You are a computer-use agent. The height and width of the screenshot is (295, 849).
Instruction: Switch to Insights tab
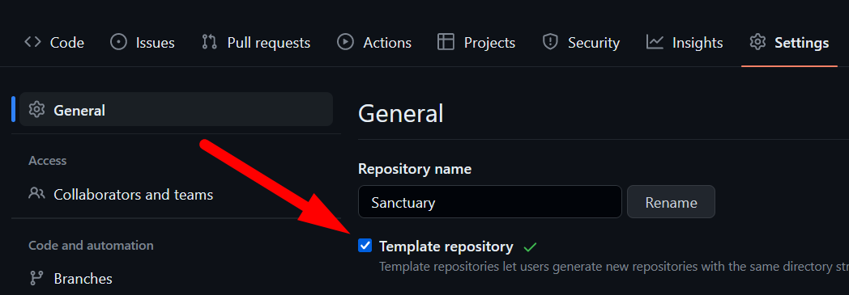(685, 43)
